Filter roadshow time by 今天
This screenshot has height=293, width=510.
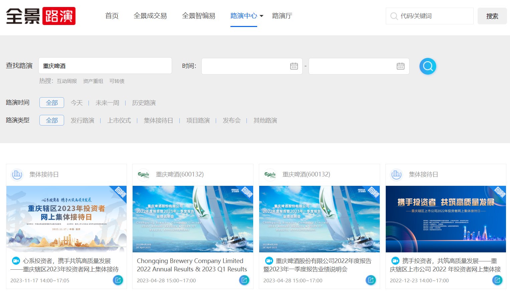tap(76, 103)
